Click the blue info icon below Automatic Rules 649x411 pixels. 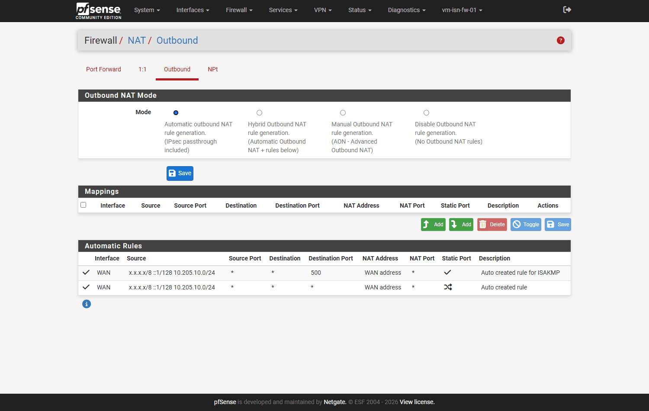point(87,304)
